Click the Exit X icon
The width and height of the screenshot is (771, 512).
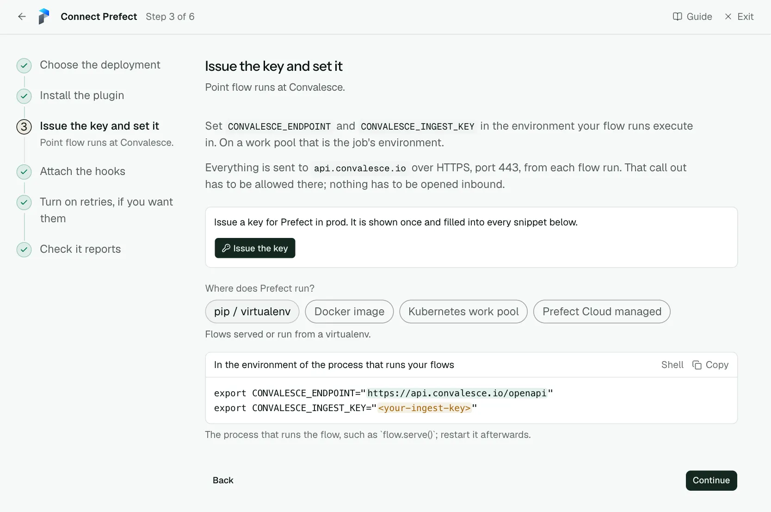(x=728, y=17)
